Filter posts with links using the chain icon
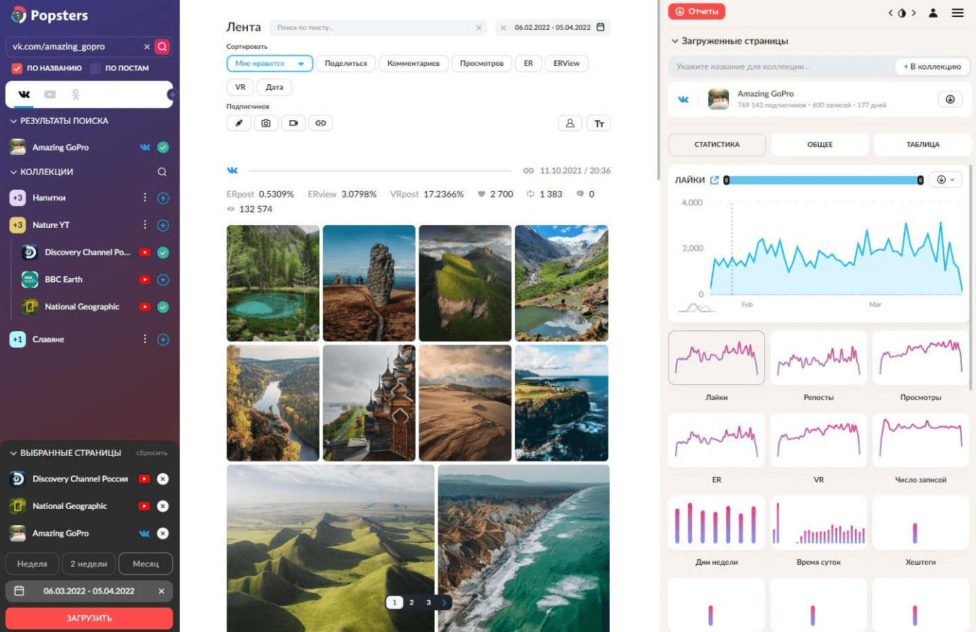 [321, 123]
